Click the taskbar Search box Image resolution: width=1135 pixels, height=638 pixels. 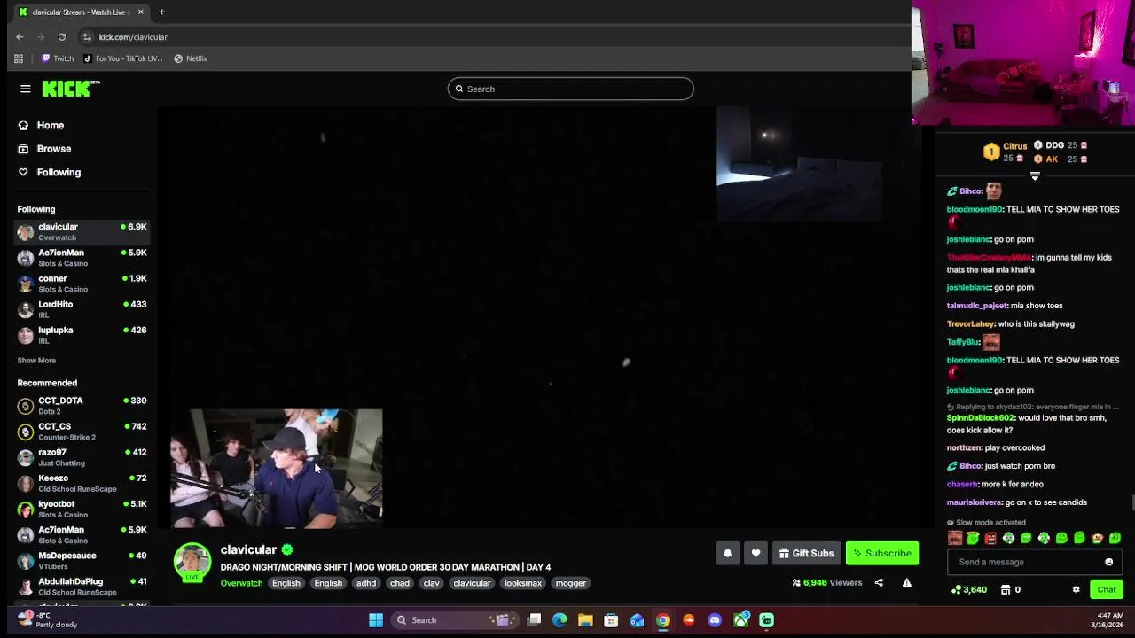point(455,620)
